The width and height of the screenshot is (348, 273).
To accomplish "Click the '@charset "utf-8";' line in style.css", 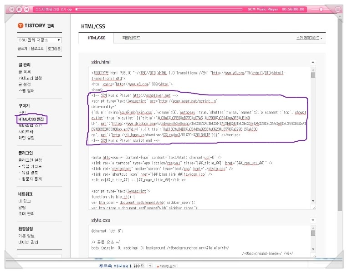I will 107,231.
